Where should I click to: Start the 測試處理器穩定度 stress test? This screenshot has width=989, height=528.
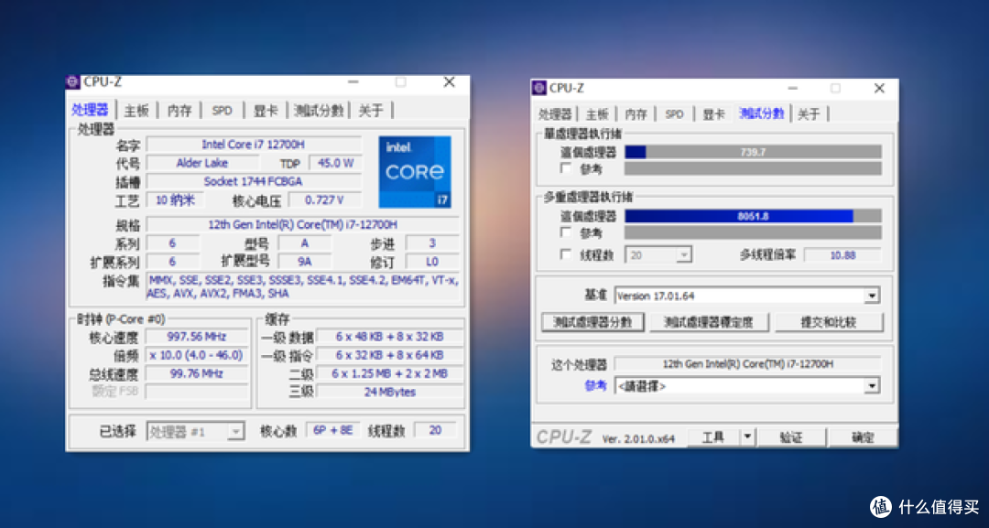point(709,322)
